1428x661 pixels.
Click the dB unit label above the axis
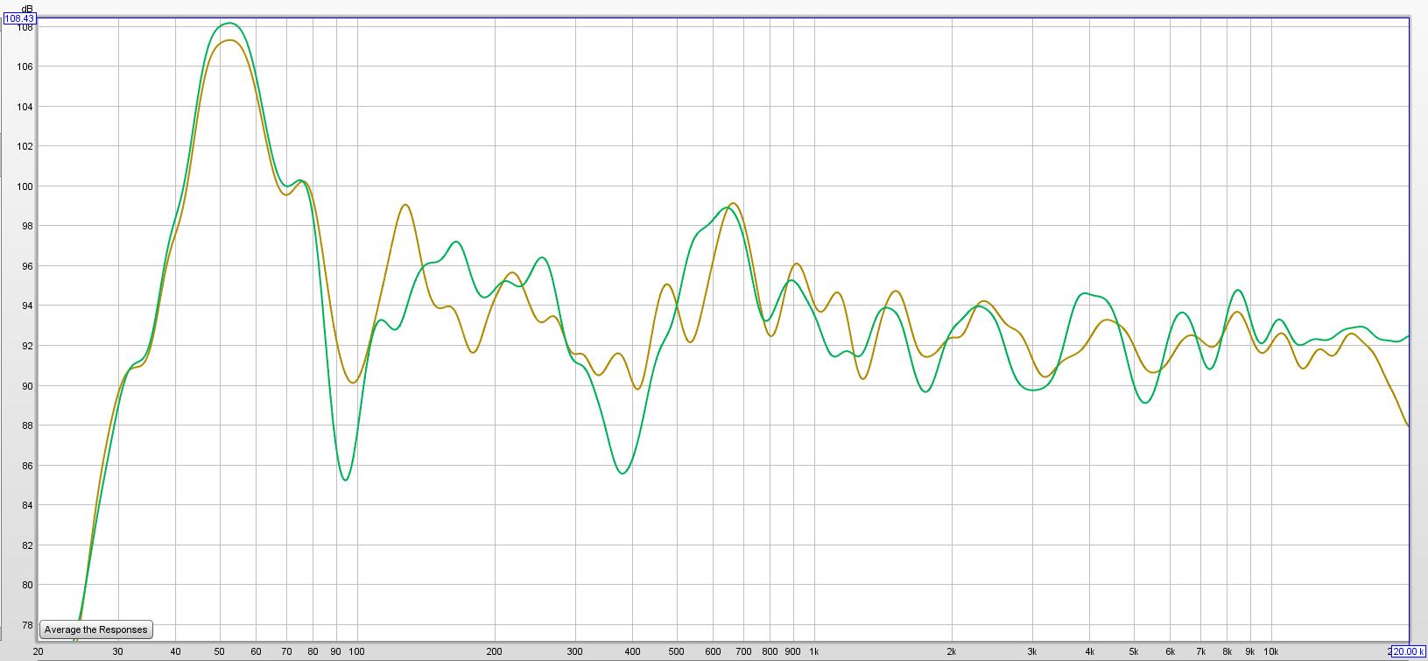pyautogui.click(x=27, y=8)
